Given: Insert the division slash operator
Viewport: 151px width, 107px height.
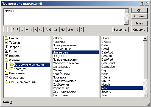Looking at the screenshot, I should pos(13,30).
